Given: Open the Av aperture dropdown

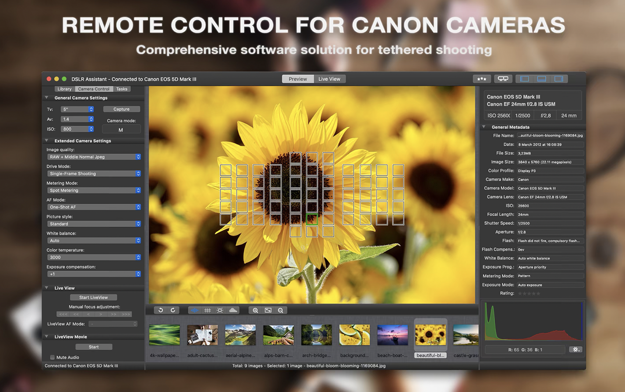Looking at the screenshot, I should pyautogui.click(x=77, y=119).
